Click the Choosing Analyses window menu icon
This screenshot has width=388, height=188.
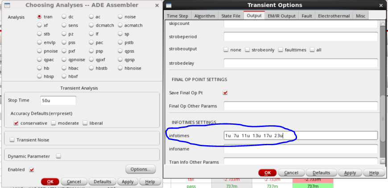pos(7,5)
